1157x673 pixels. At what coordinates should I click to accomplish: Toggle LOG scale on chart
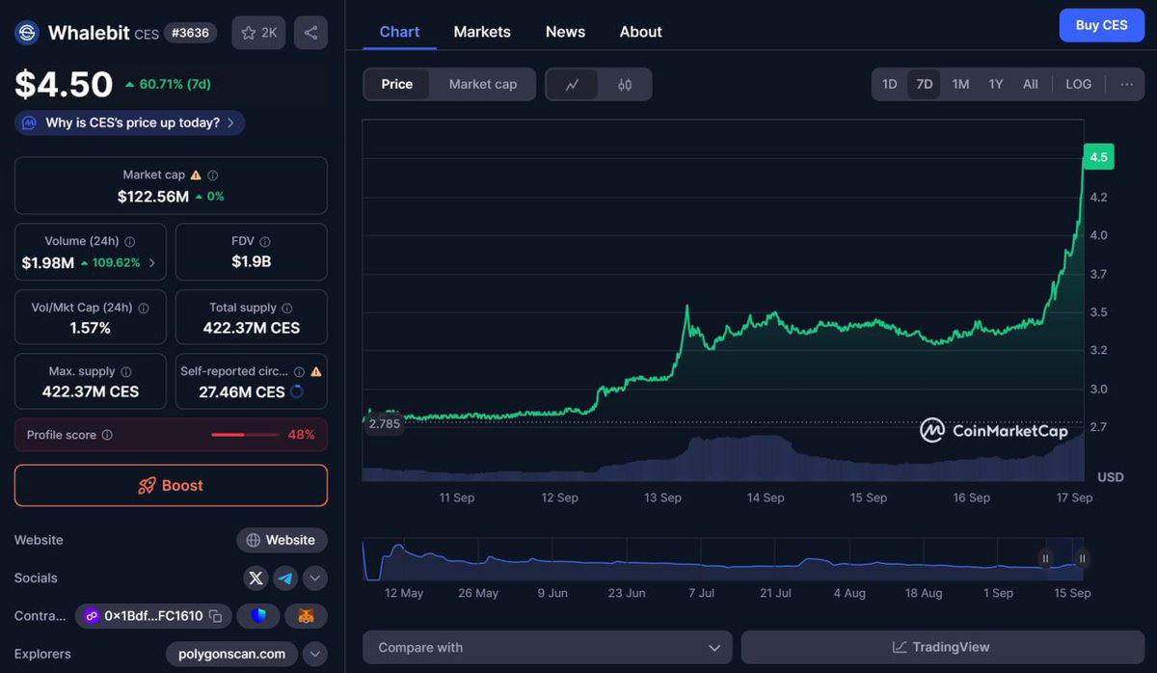(1079, 84)
